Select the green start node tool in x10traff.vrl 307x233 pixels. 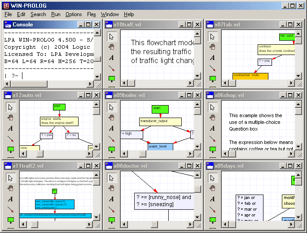pyautogui.click(x=112, y=79)
